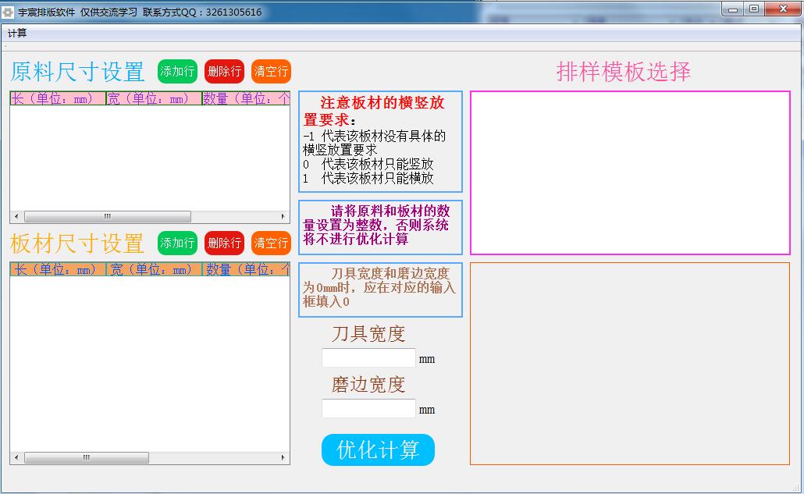The height and width of the screenshot is (494, 804).
Task: Click 添加行 in 原料尺寸设置 section
Action: coord(177,71)
